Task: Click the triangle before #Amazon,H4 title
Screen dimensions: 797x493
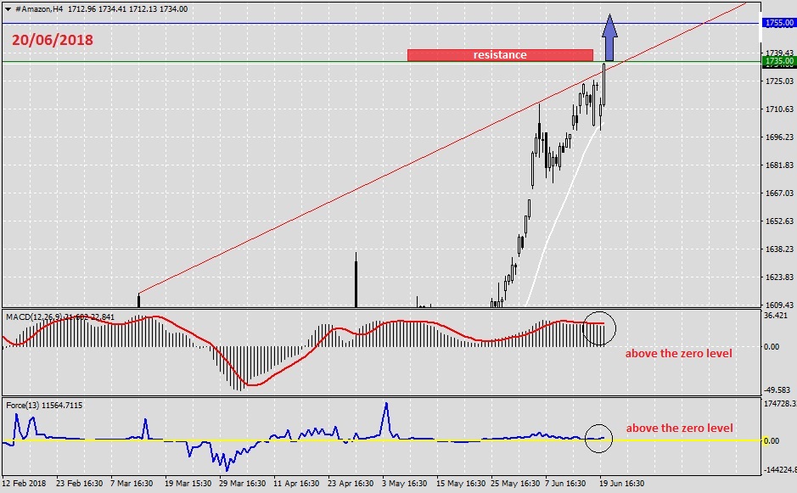Action: (x=8, y=8)
